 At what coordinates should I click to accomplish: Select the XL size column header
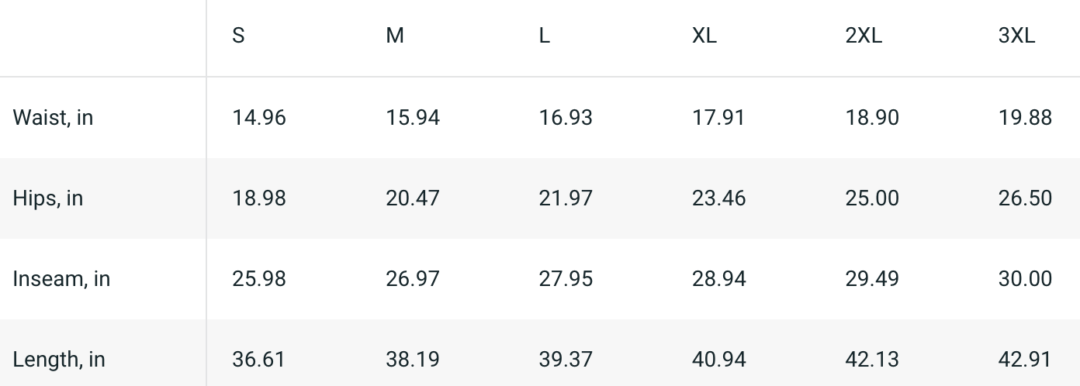(x=704, y=36)
